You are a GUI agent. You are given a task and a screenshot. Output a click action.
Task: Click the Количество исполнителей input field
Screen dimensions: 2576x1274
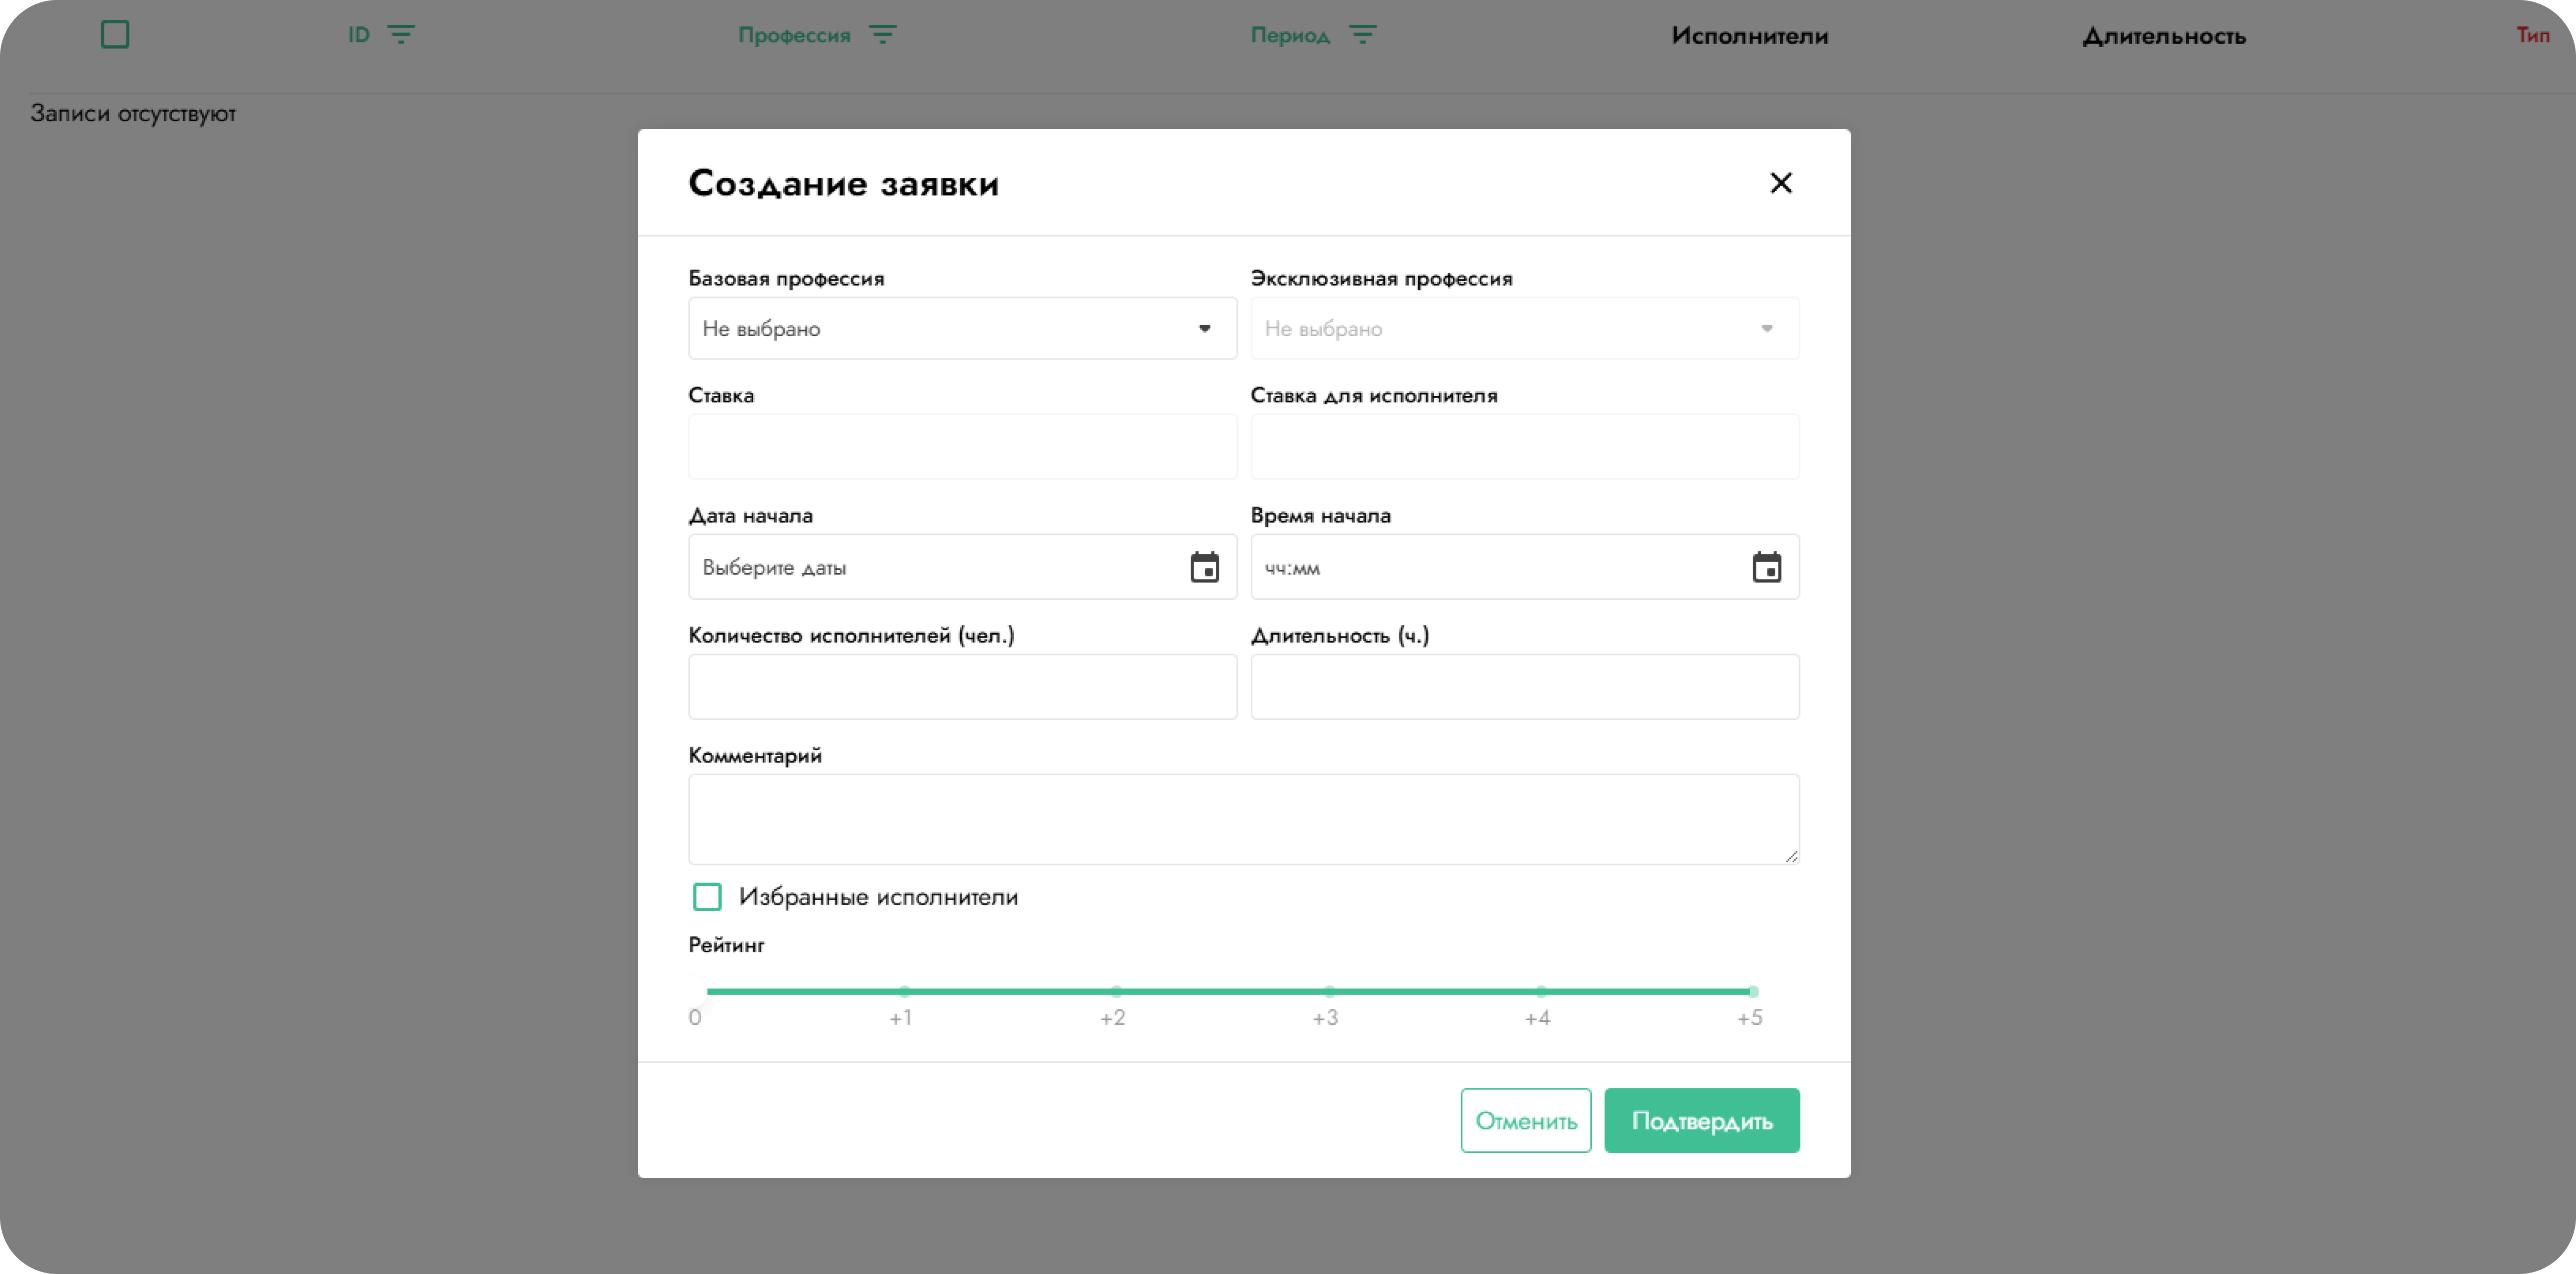point(961,687)
